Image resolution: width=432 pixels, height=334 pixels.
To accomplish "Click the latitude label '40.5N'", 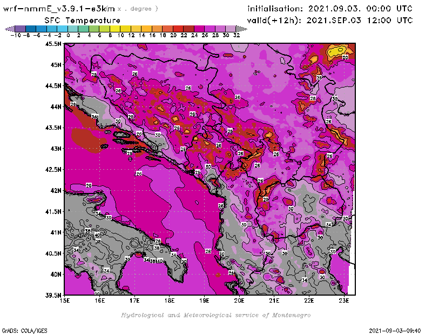I will point(53,253).
